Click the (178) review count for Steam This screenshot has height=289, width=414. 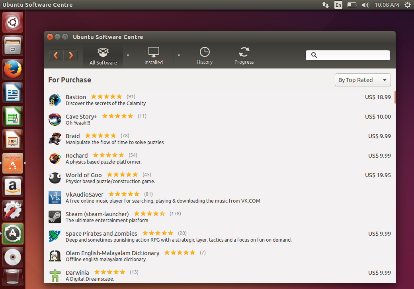coord(175,213)
